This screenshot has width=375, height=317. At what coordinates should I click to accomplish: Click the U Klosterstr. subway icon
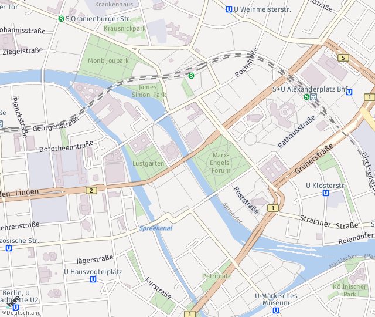[326, 193]
